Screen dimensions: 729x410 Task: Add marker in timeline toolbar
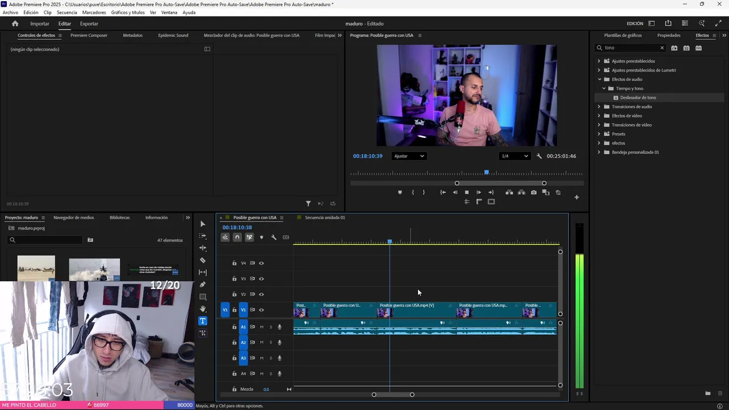click(x=261, y=237)
